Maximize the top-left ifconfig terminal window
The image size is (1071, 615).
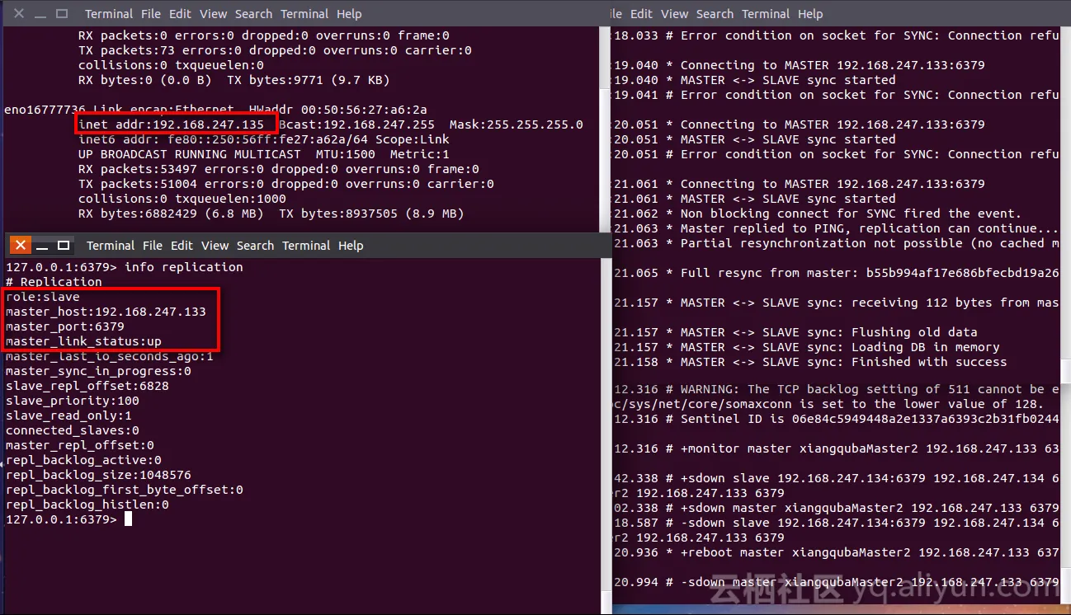coord(62,14)
